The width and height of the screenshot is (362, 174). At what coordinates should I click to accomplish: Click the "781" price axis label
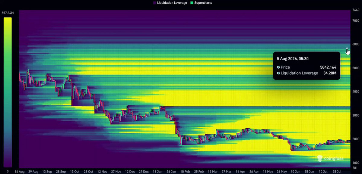tap(355, 168)
